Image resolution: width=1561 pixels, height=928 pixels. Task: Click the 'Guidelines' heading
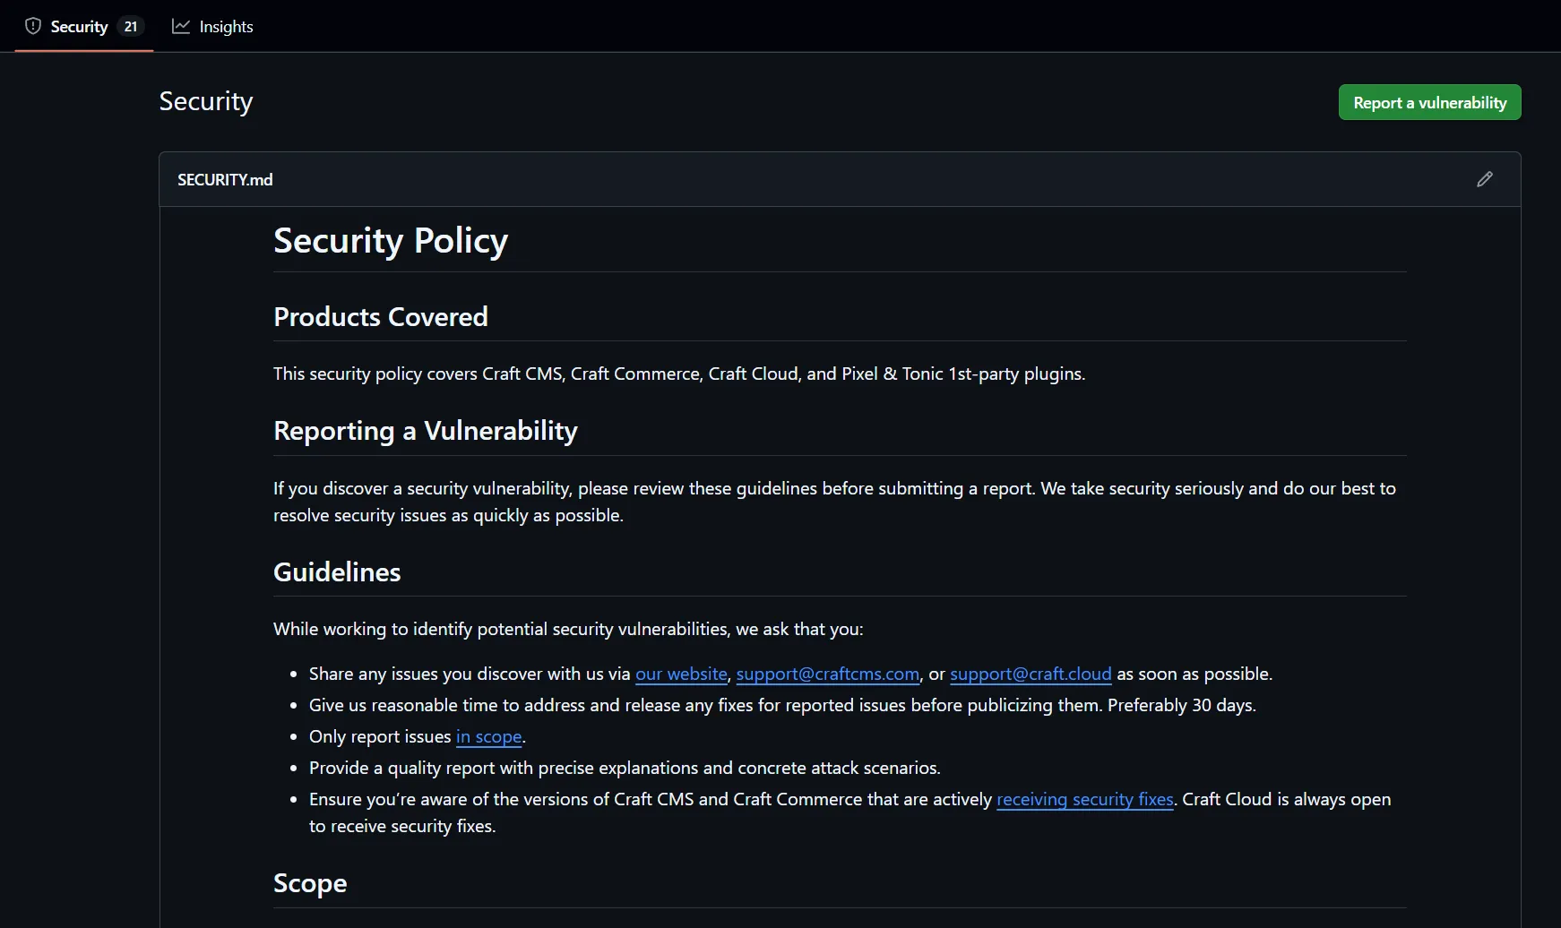(337, 571)
